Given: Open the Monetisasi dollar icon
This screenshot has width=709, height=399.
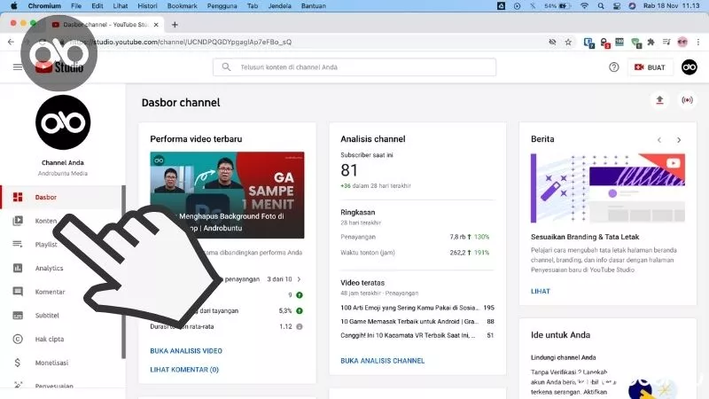Looking at the screenshot, I should (x=18, y=363).
